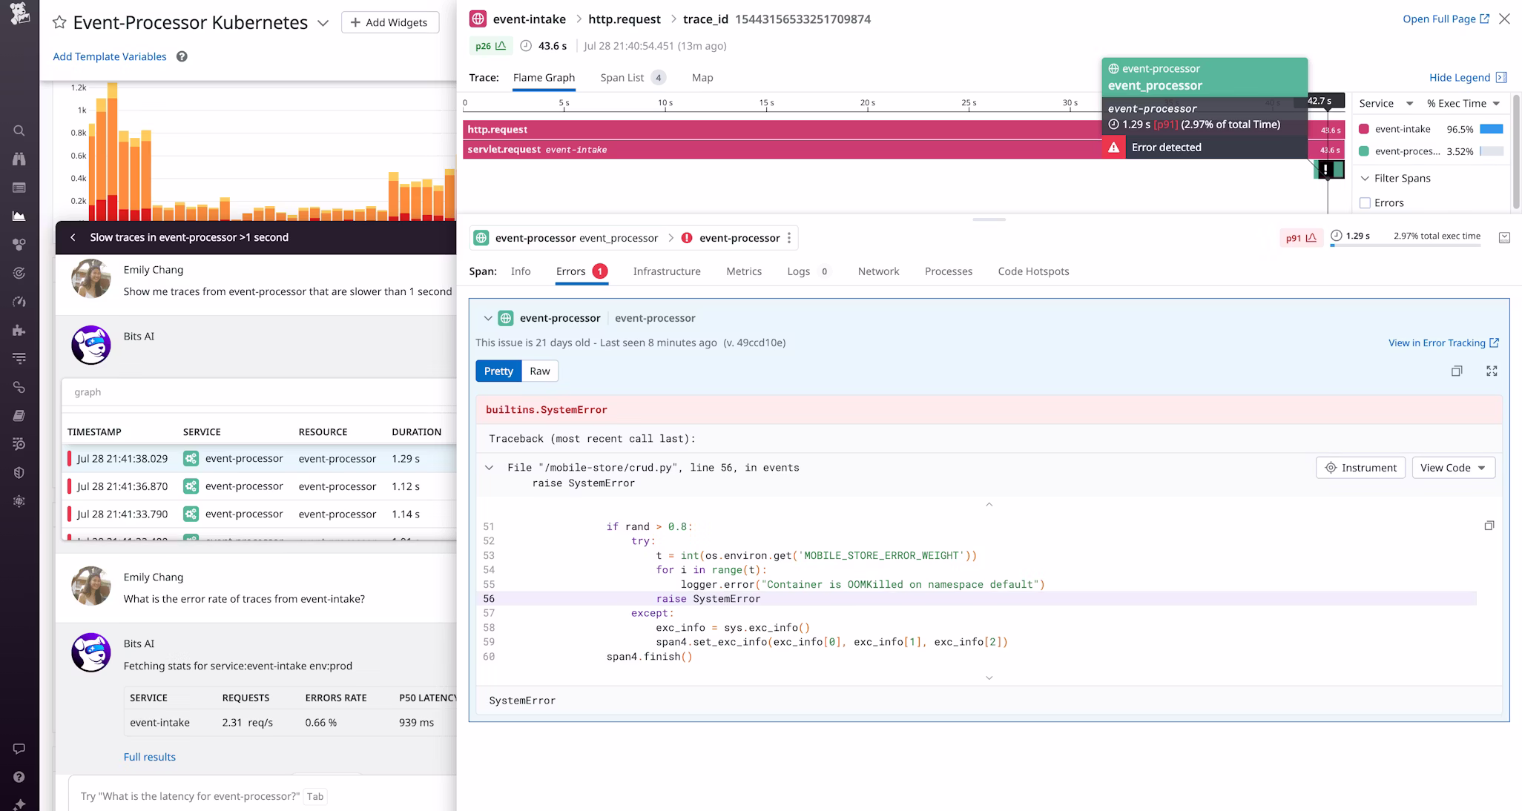Open Watchdog via the binoculars sidebar icon
The height and width of the screenshot is (811, 1522).
(19, 158)
